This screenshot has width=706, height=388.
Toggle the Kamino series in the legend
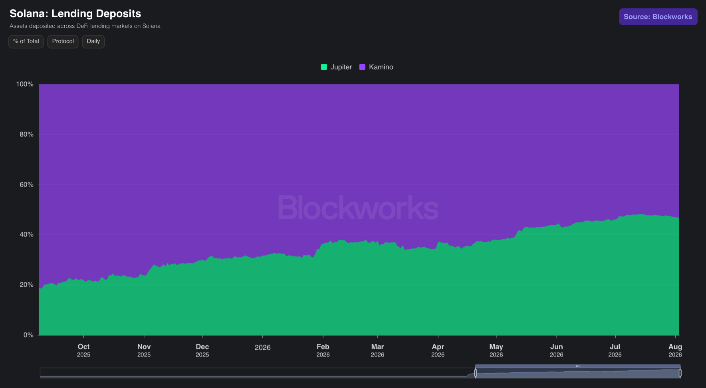click(376, 67)
